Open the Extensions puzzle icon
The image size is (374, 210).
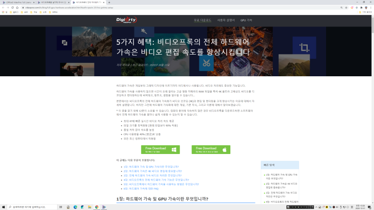coord(361,8)
